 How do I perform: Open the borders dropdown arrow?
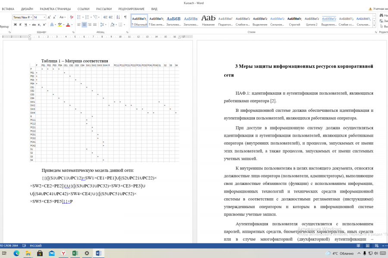(x=124, y=25)
